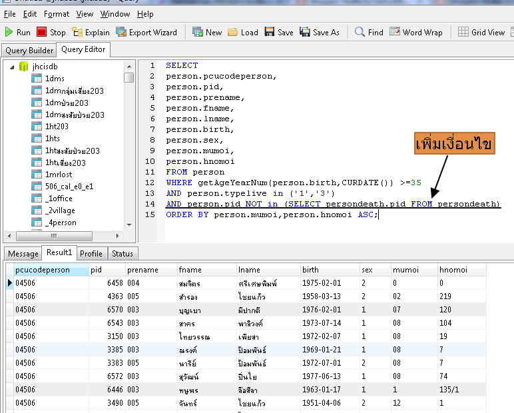Open the Window menu
This screenshot has height=413, width=514.
[x=115, y=13]
